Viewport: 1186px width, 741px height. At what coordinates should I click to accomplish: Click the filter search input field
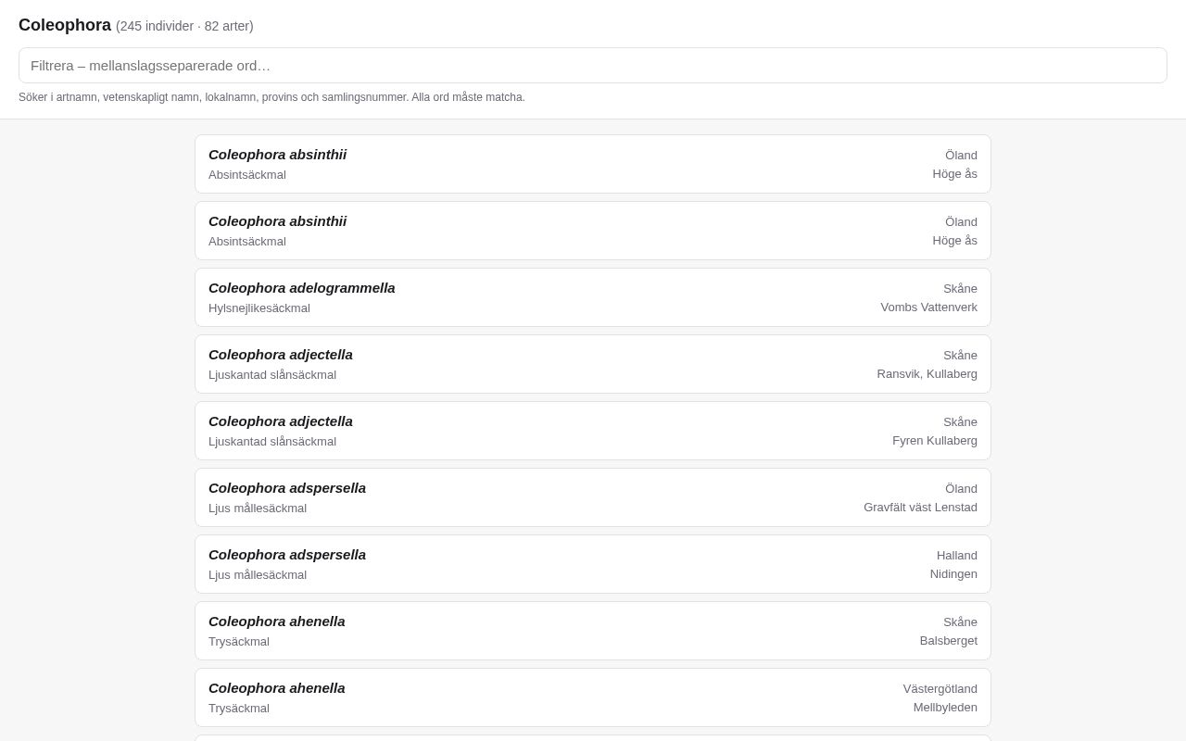593,66
